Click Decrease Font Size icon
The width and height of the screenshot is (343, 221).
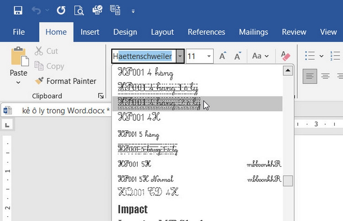click(x=237, y=56)
